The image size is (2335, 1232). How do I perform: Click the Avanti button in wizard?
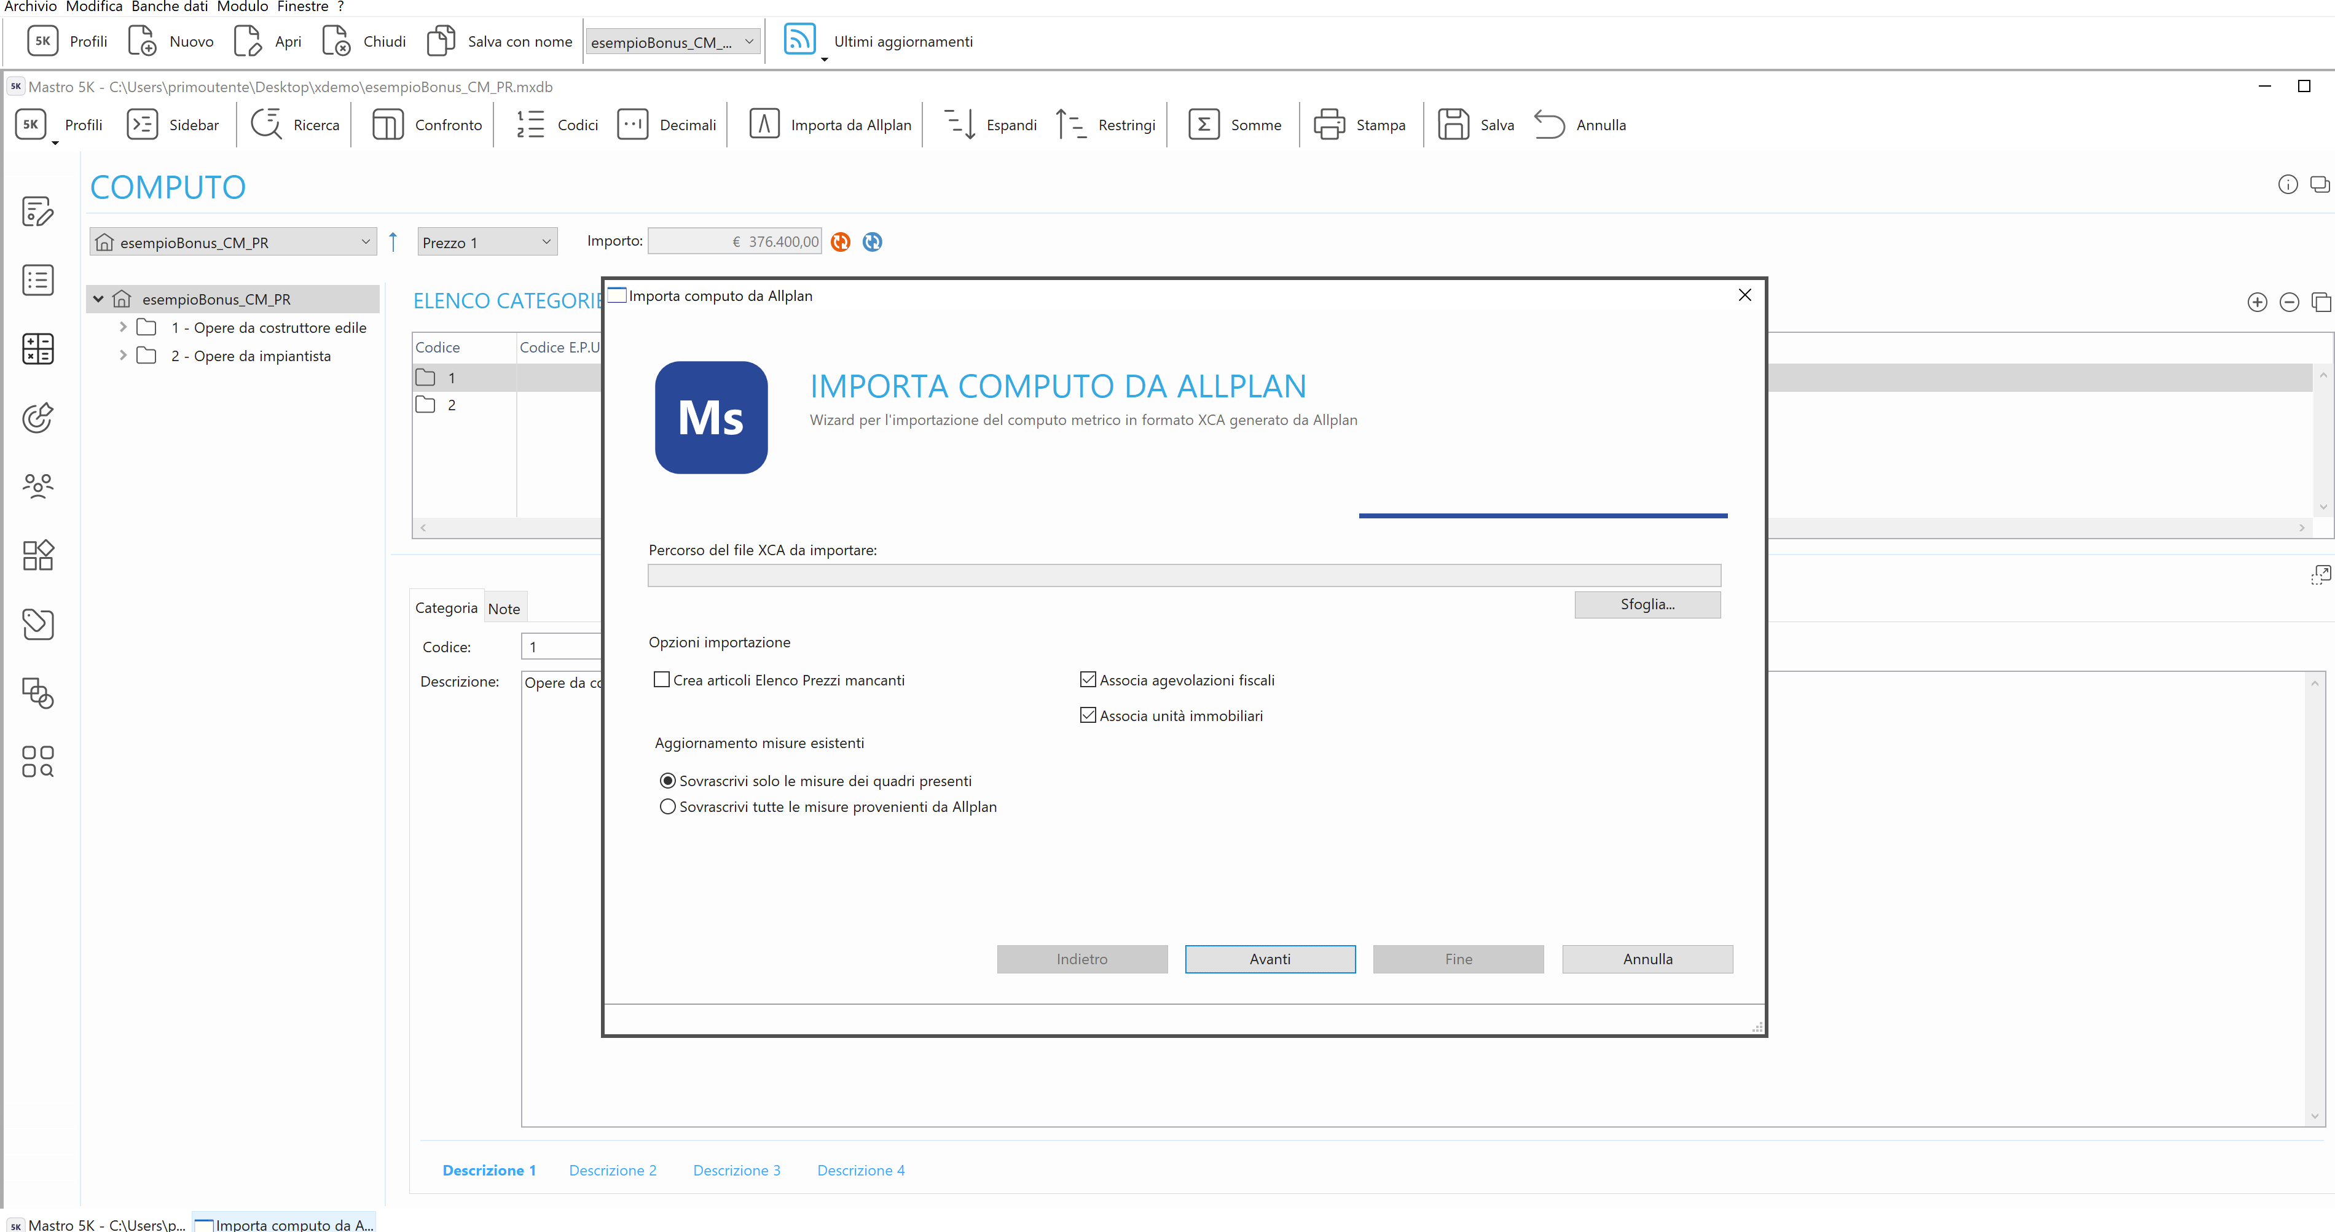click(x=1270, y=959)
